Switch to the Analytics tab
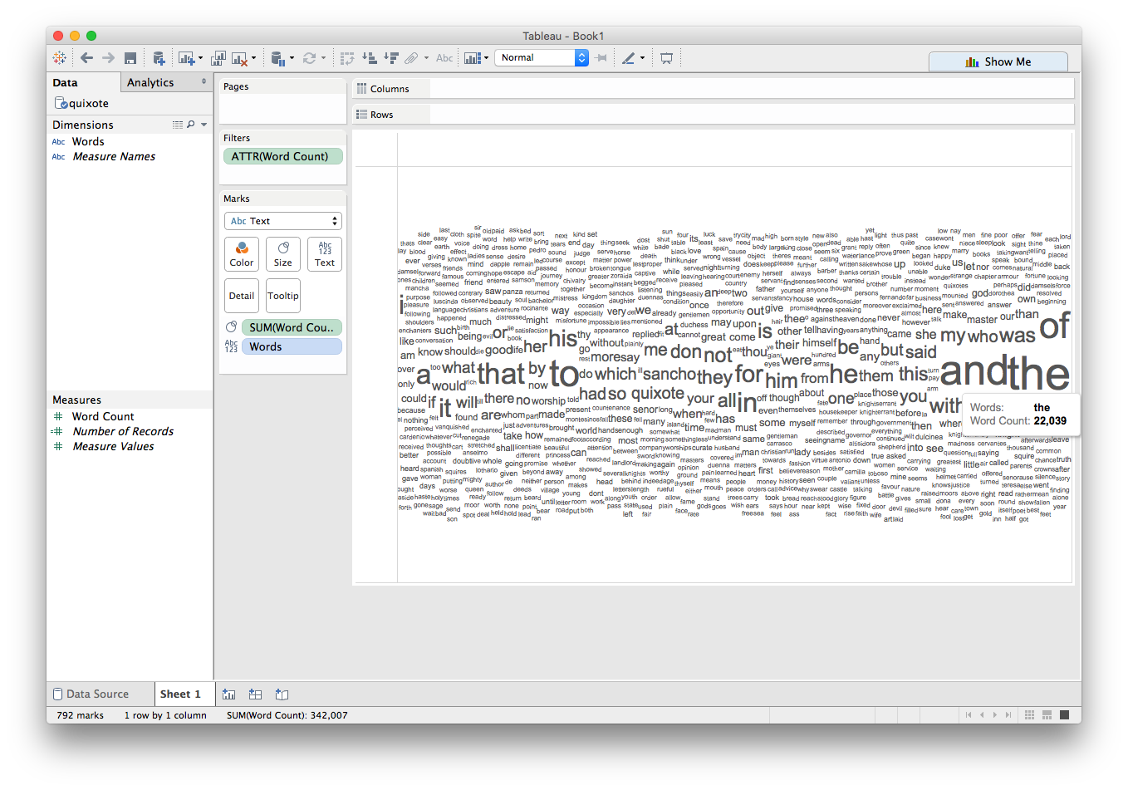 [x=150, y=82]
